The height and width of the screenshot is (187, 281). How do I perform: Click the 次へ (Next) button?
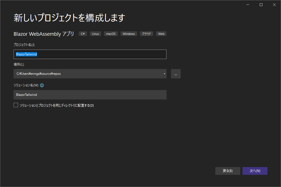coord(255,171)
